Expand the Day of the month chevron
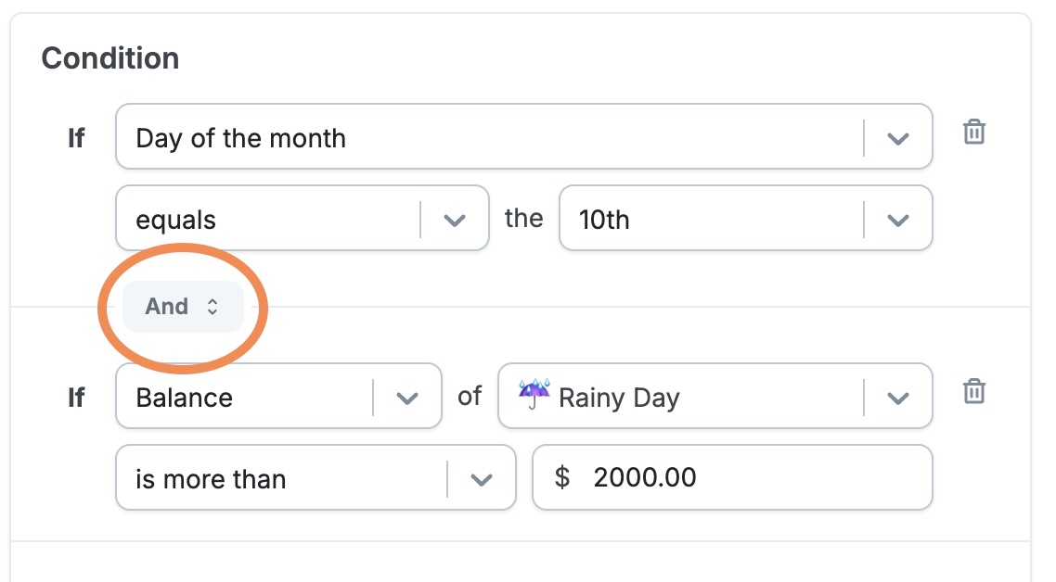 point(897,139)
